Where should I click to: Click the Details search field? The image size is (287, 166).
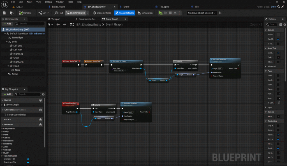point(272,25)
